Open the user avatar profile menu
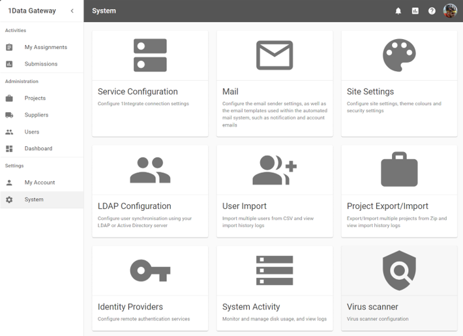The width and height of the screenshot is (463, 336). click(450, 11)
